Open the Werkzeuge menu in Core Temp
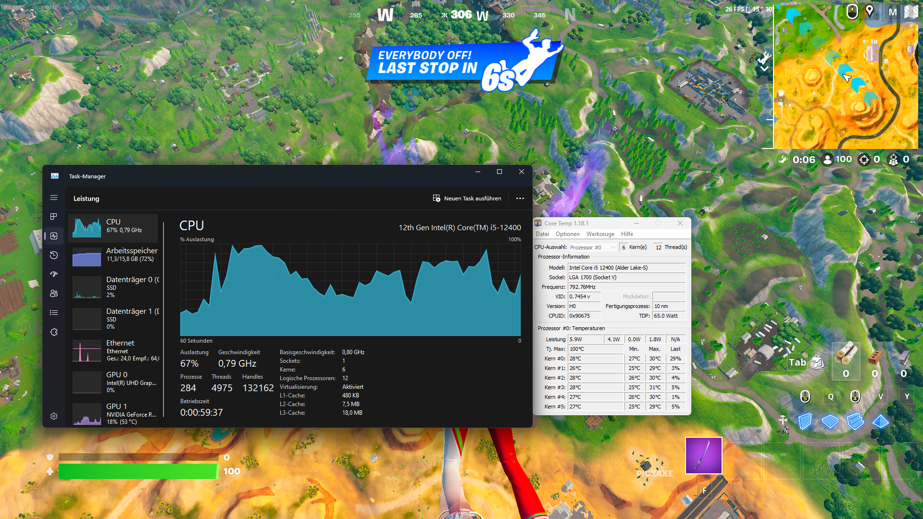 pos(600,234)
